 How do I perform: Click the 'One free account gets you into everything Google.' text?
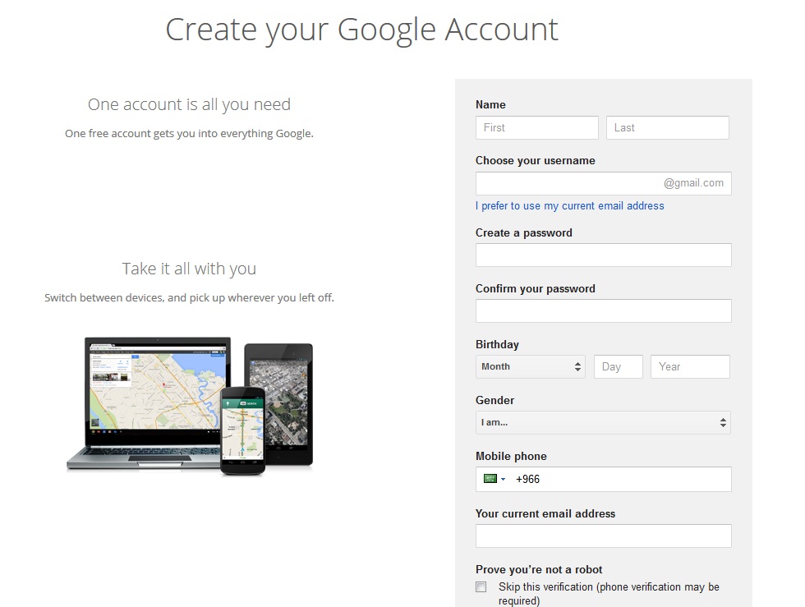(189, 134)
